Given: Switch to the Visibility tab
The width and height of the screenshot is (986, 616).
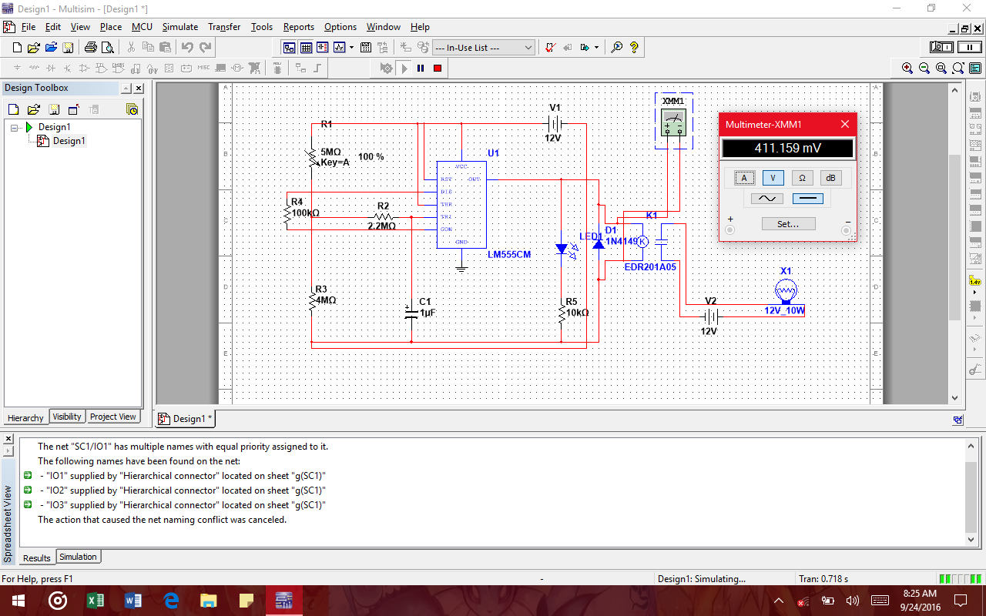Looking at the screenshot, I should click(x=67, y=417).
